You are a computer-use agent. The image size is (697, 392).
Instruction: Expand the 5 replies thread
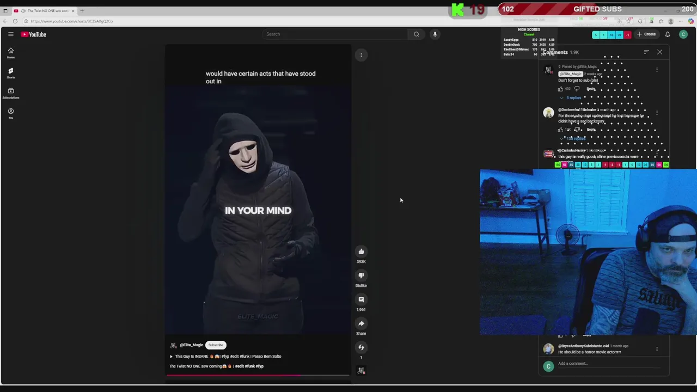tap(571, 98)
